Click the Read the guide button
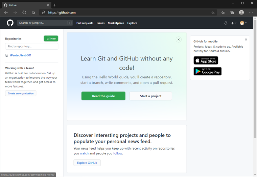This screenshot has height=177, width=257. (x=103, y=96)
